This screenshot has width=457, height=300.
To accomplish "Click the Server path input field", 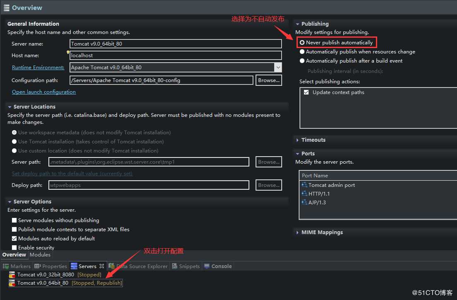I will tap(149, 162).
